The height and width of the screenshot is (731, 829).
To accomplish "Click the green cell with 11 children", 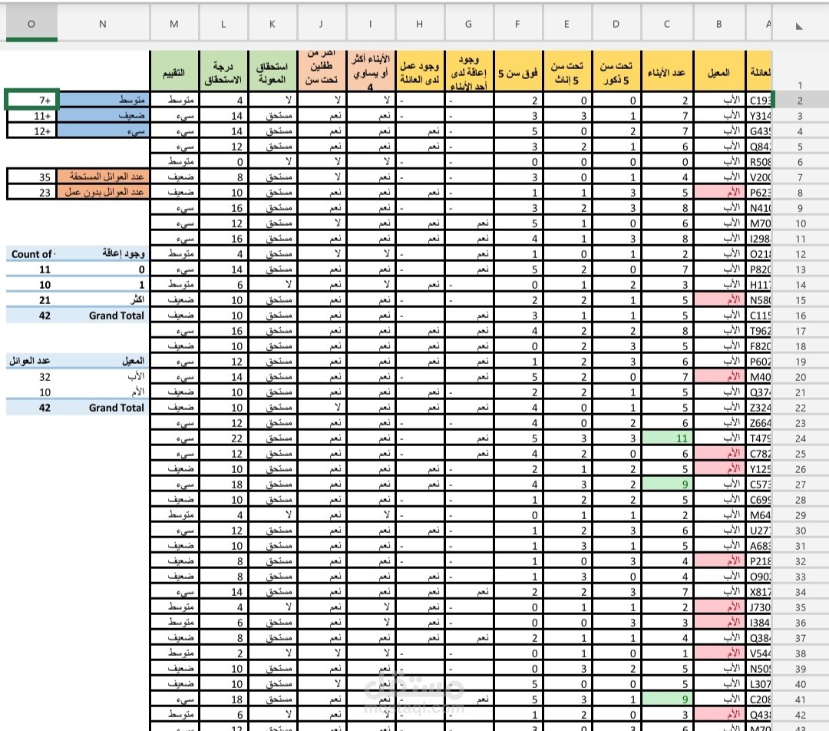I will tap(667, 438).
